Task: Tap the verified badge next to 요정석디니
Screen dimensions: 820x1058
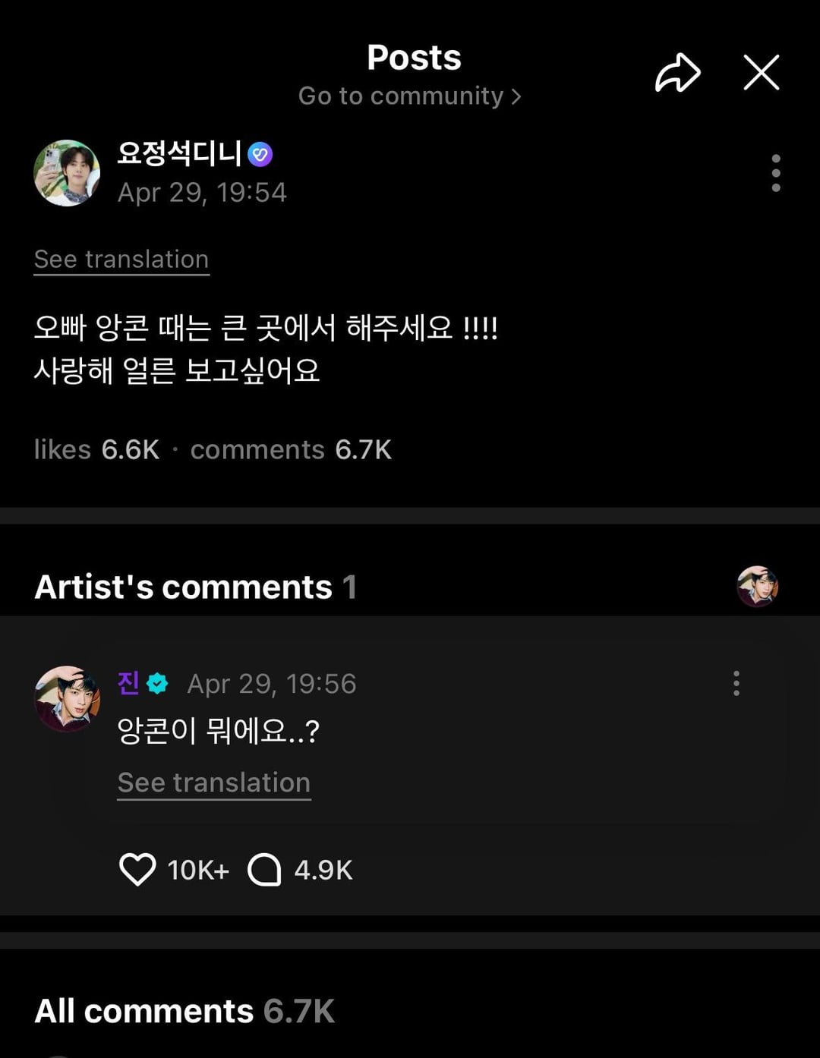Action: (260, 154)
